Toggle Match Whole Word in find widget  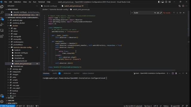click(x=158, y=13)
